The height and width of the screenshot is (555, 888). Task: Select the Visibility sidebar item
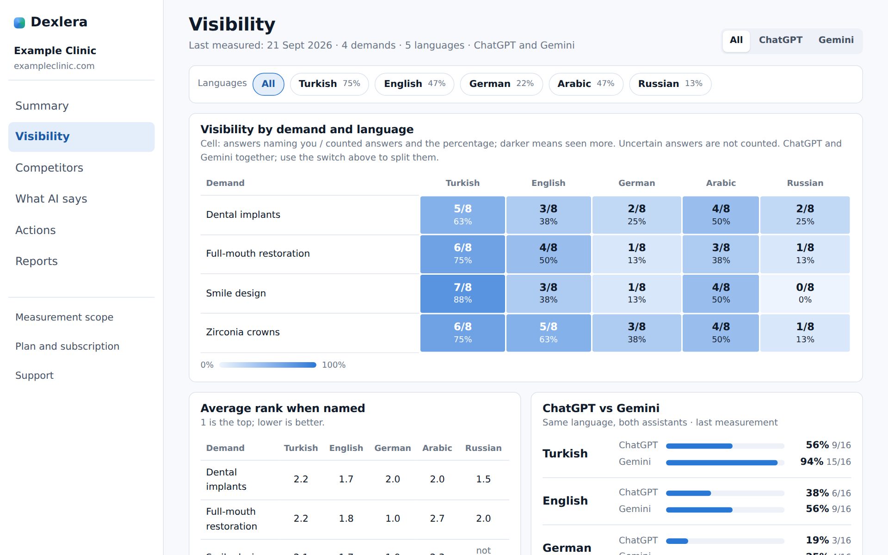(x=81, y=136)
